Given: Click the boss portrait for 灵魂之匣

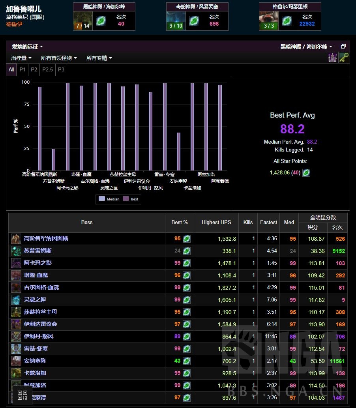Looking at the screenshot, I should [x=16, y=300].
